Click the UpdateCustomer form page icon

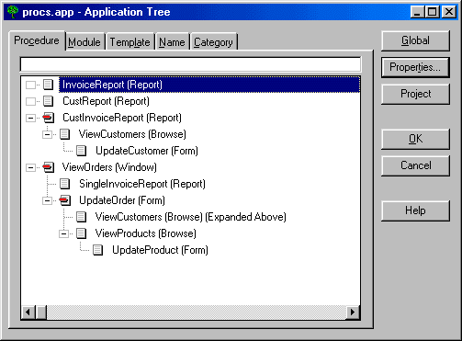pos(81,151)
